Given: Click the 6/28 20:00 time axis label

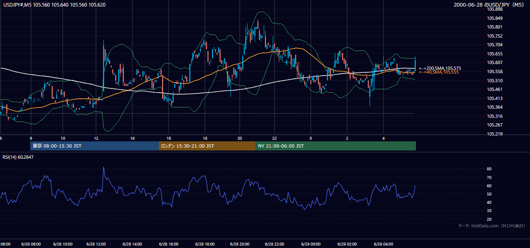Looking at the screenshot, I should click(x=240, y=244).
